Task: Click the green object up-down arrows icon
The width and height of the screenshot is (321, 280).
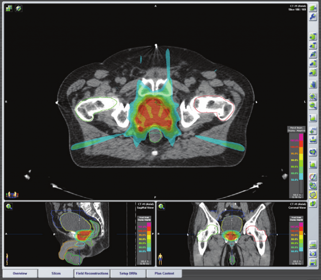Action: point(313,203)
